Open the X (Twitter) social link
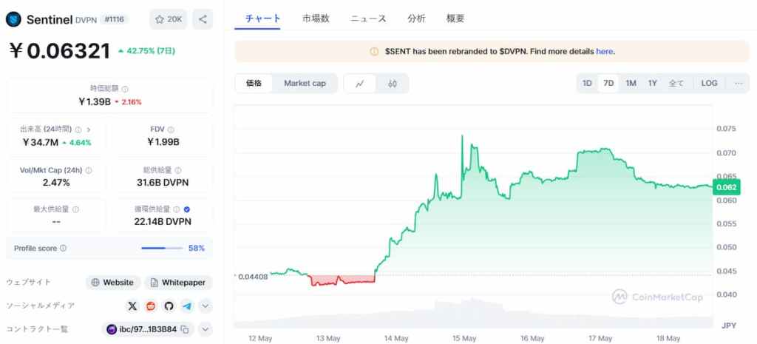The height and width of the screenshot is (344, 757). click(132, 306)
